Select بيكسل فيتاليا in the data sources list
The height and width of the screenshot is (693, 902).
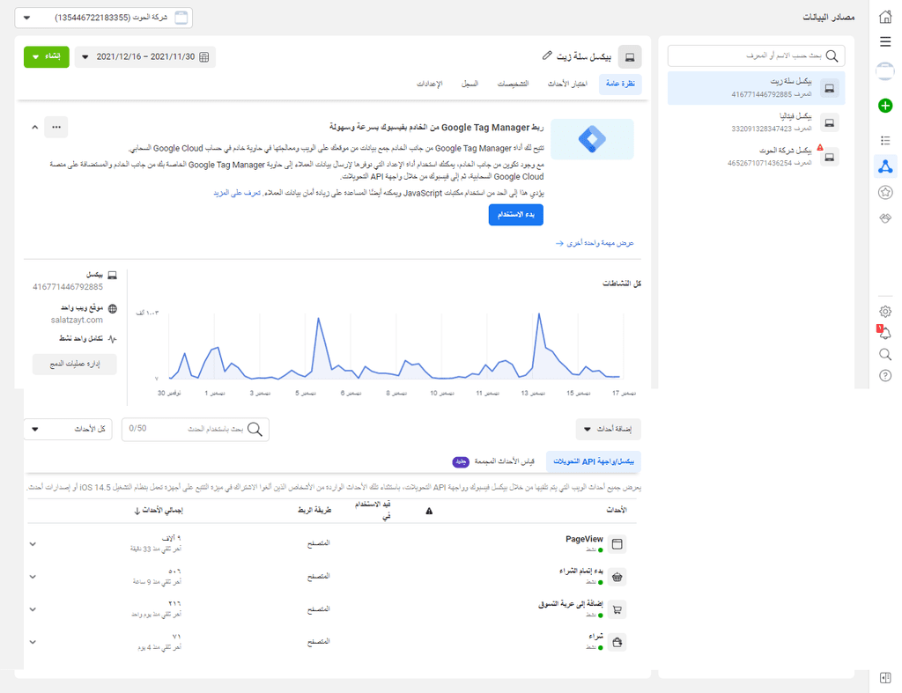[756, 122]
